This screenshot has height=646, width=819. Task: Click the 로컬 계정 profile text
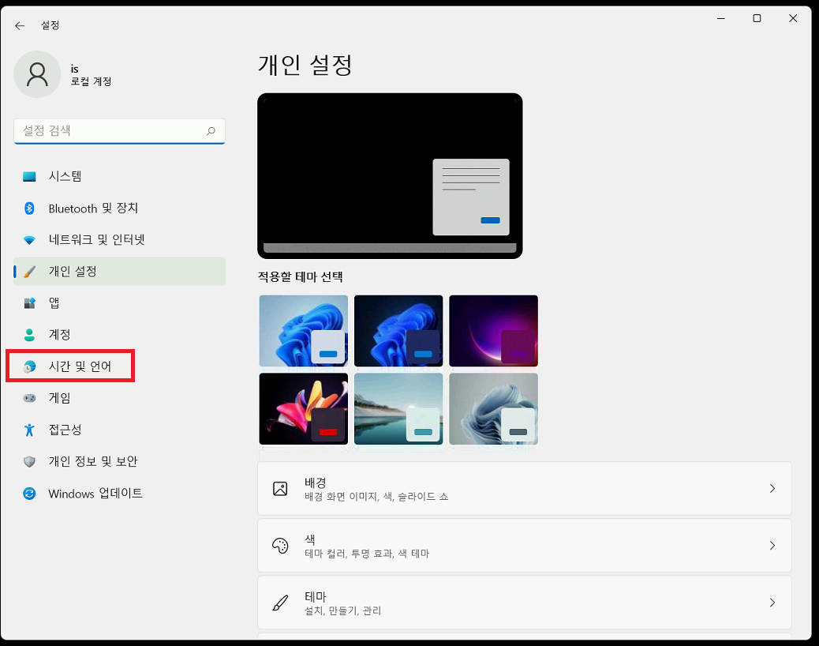pos(91,81)
